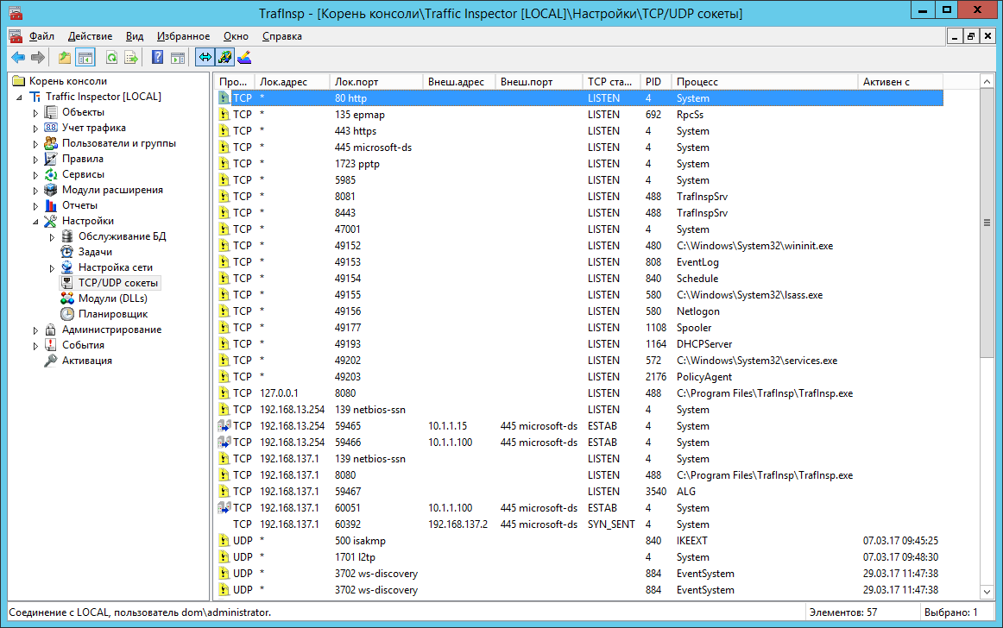Click the up one level folder icon

tap(65, 58)
